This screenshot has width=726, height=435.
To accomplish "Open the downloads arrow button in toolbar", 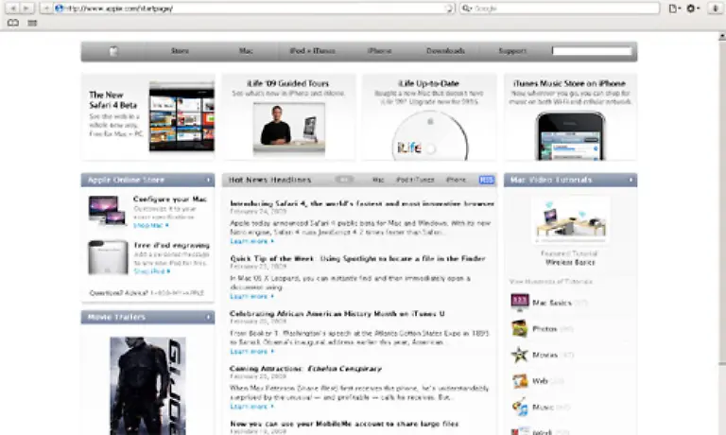I will tap(715, 9).
